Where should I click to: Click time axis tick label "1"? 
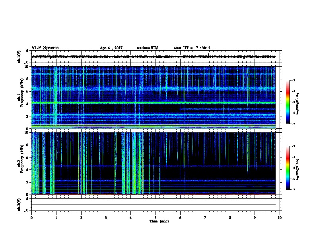click(56, 217)
